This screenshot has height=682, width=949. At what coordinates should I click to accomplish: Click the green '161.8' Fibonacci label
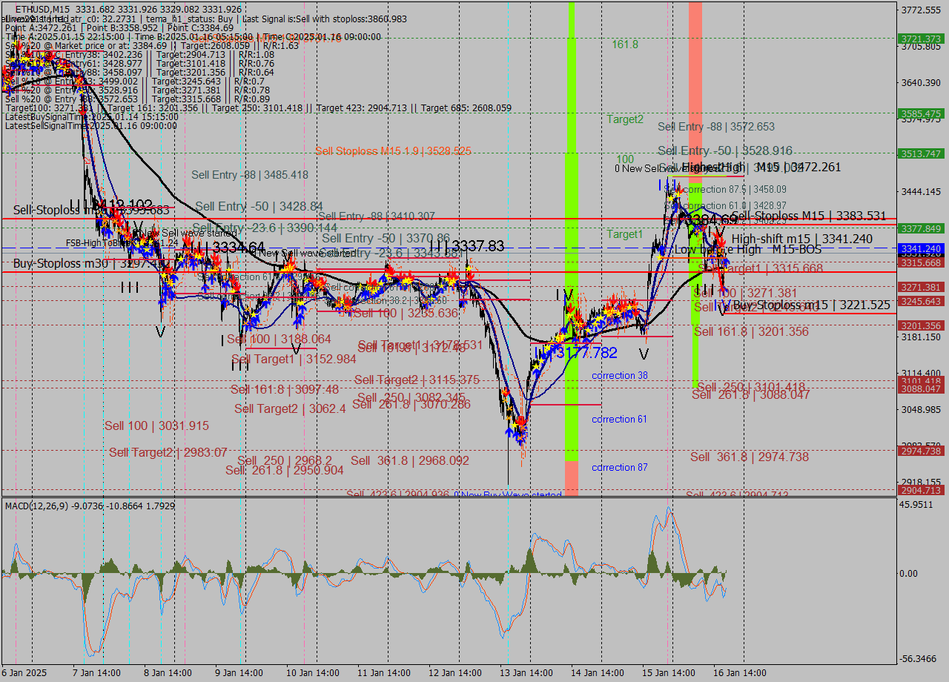point(625,44)
